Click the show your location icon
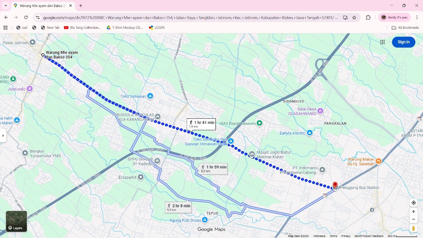 [x=413, y=203]
